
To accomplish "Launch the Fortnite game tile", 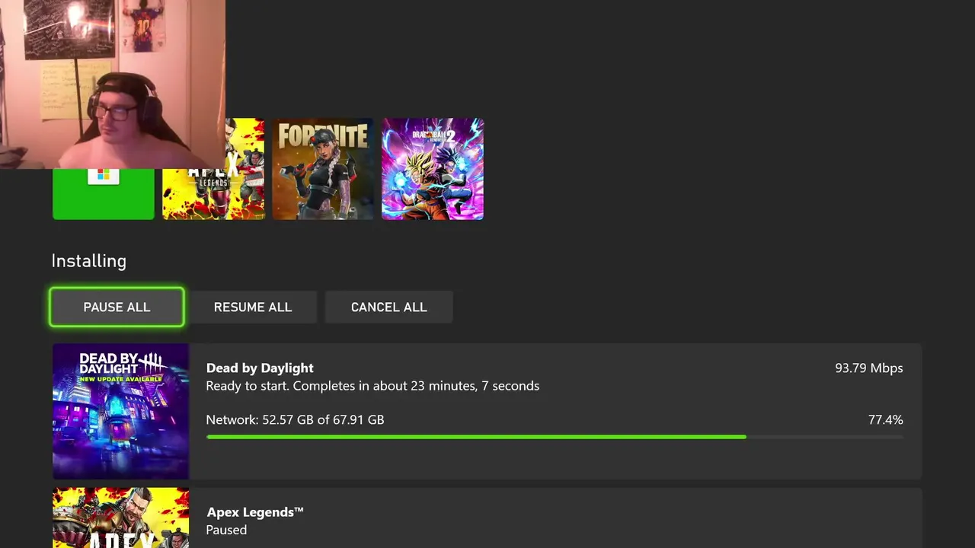I will point(323,169).
